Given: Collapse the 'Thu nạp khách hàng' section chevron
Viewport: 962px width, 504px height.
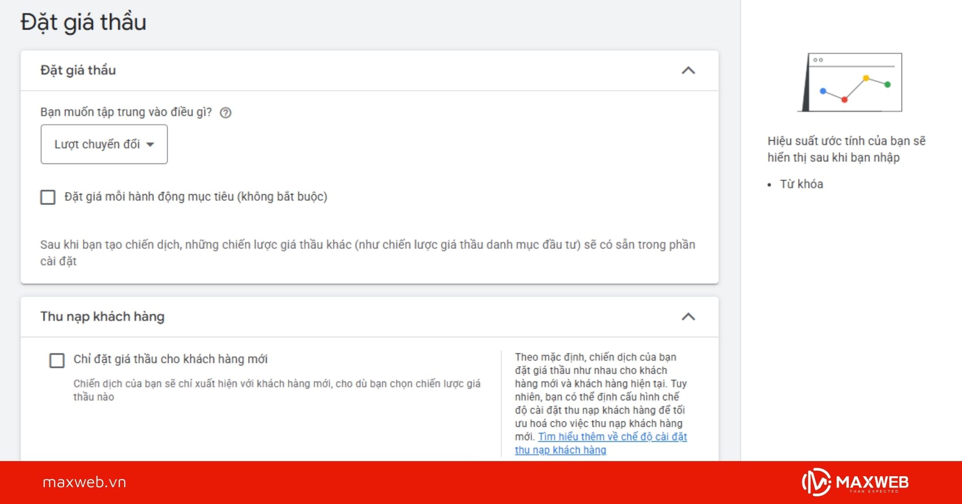Looking at the screenshot, I should coord(688,316).
